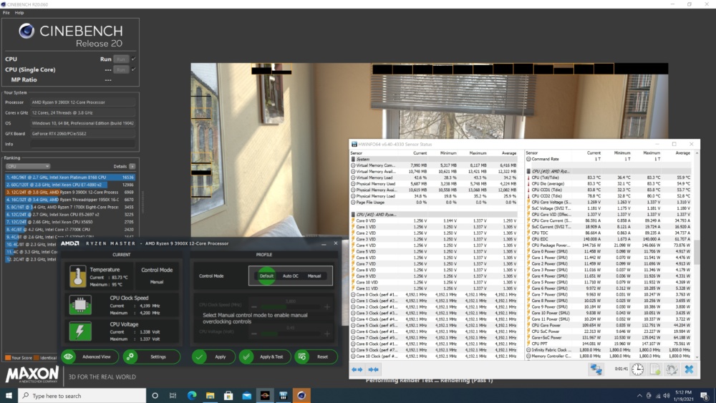Image resolution: width=716 pixels, height=403 pixels.
Task: Open Settings in Ryzen Master
Action: 152,357
